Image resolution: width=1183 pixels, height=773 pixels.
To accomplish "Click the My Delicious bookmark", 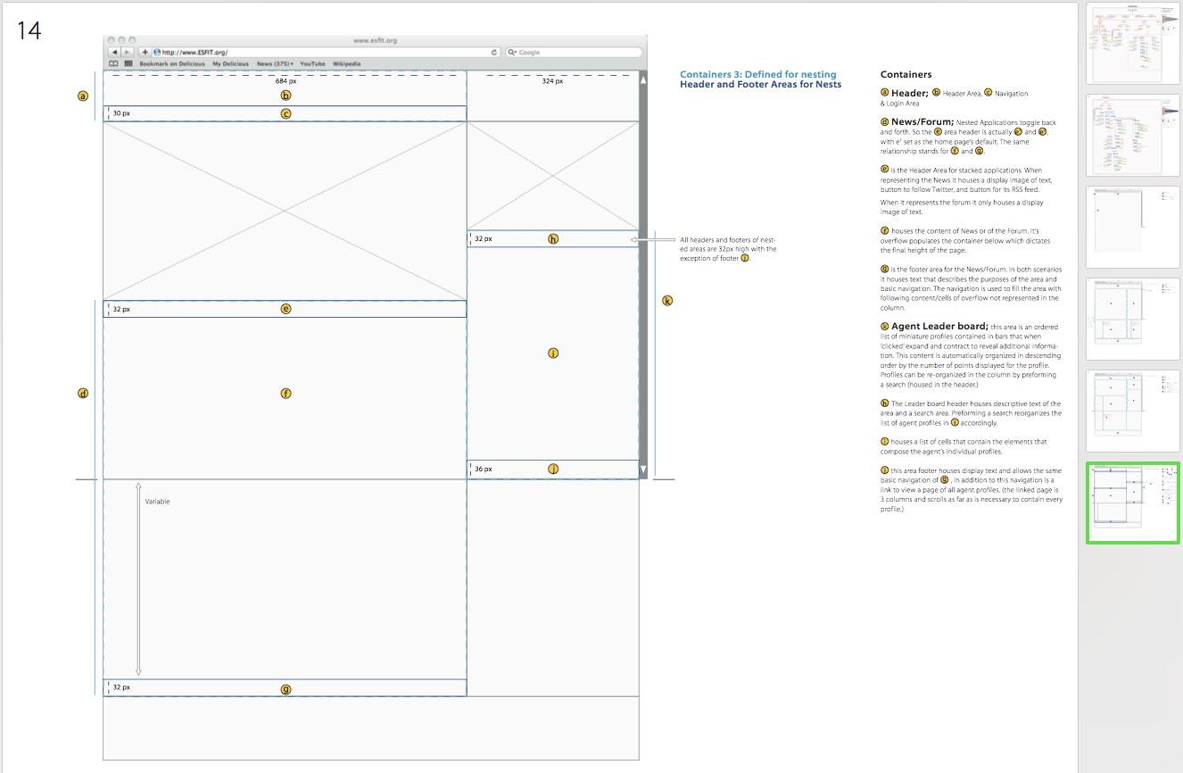I will tap(230, 64).
